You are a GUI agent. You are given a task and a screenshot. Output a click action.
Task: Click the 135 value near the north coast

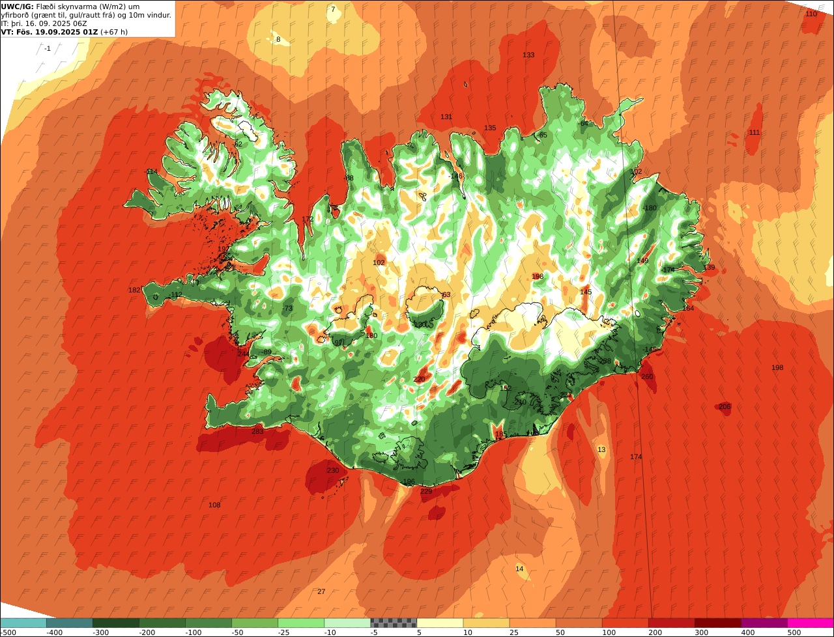tap(490, 128)
